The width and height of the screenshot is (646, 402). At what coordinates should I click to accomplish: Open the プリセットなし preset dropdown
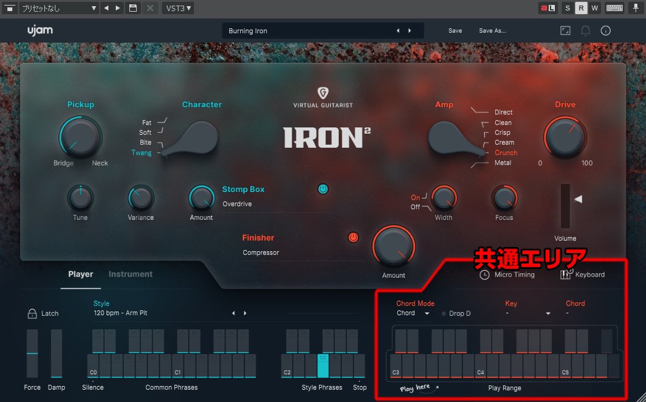tap(59, 8)
